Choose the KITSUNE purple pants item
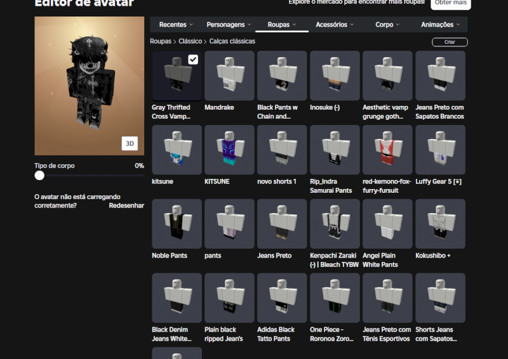 tap(229, 150)
